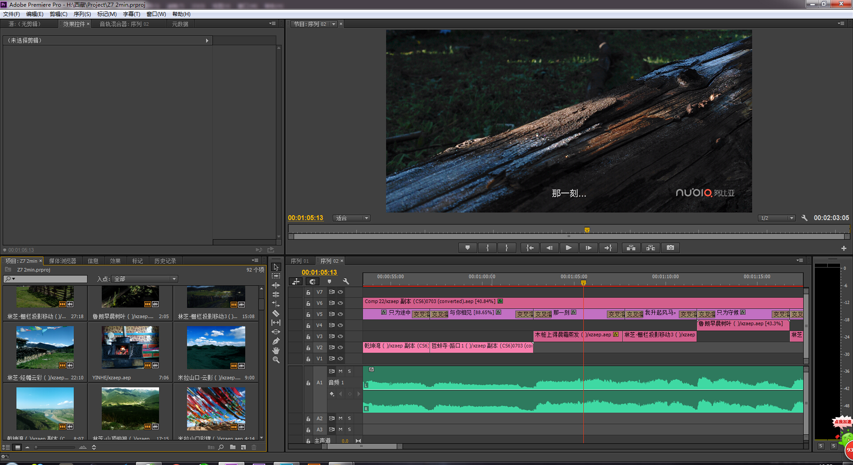Choose the Zoom tool magnifier
This screenshot has height=465, width=853.
[x=276, y=360]
